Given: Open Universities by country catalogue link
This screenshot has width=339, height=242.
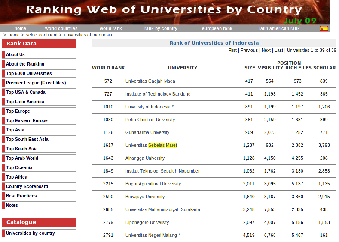Looking at the screenshot, I should pyautogui.click(x=39, y=233).
